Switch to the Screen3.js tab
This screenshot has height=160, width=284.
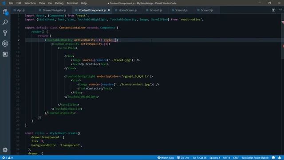click(x=207, y=10)
